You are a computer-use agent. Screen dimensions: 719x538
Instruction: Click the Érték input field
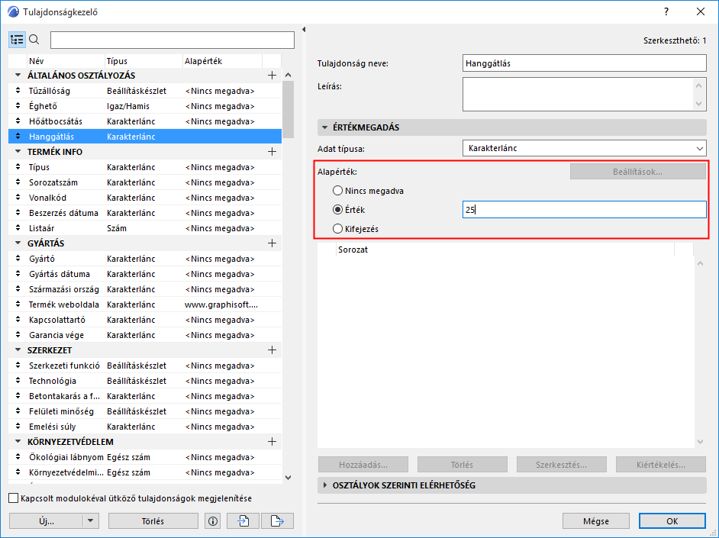(584, 209)
